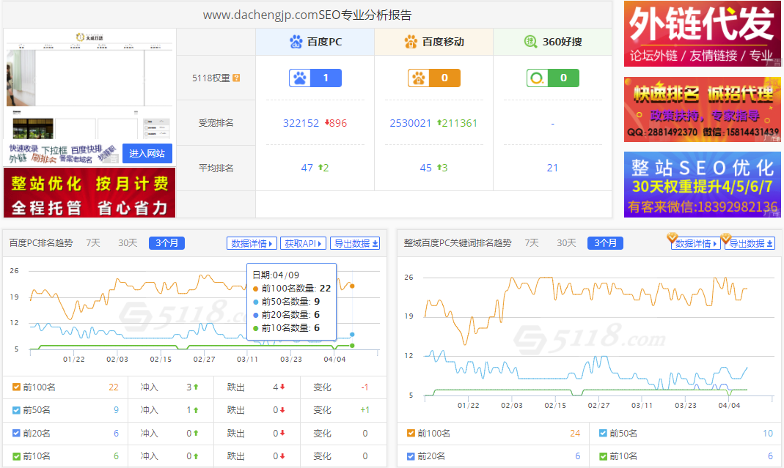This screenshot has height=468, width=784.
Task: Expand 数据详情 in 整域百度PC关键词 panel
Action: (696, 243)
